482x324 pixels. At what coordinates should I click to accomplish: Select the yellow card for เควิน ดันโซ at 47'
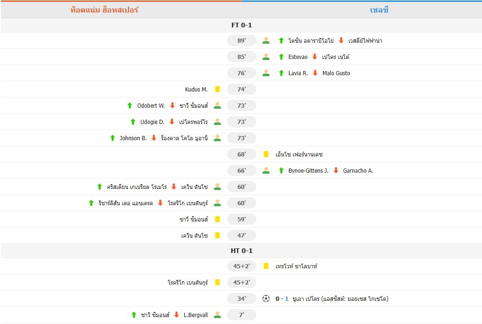pos(216,235)
